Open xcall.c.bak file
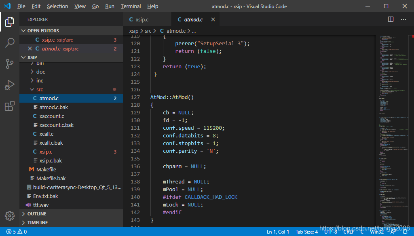 tap(71, 143)
